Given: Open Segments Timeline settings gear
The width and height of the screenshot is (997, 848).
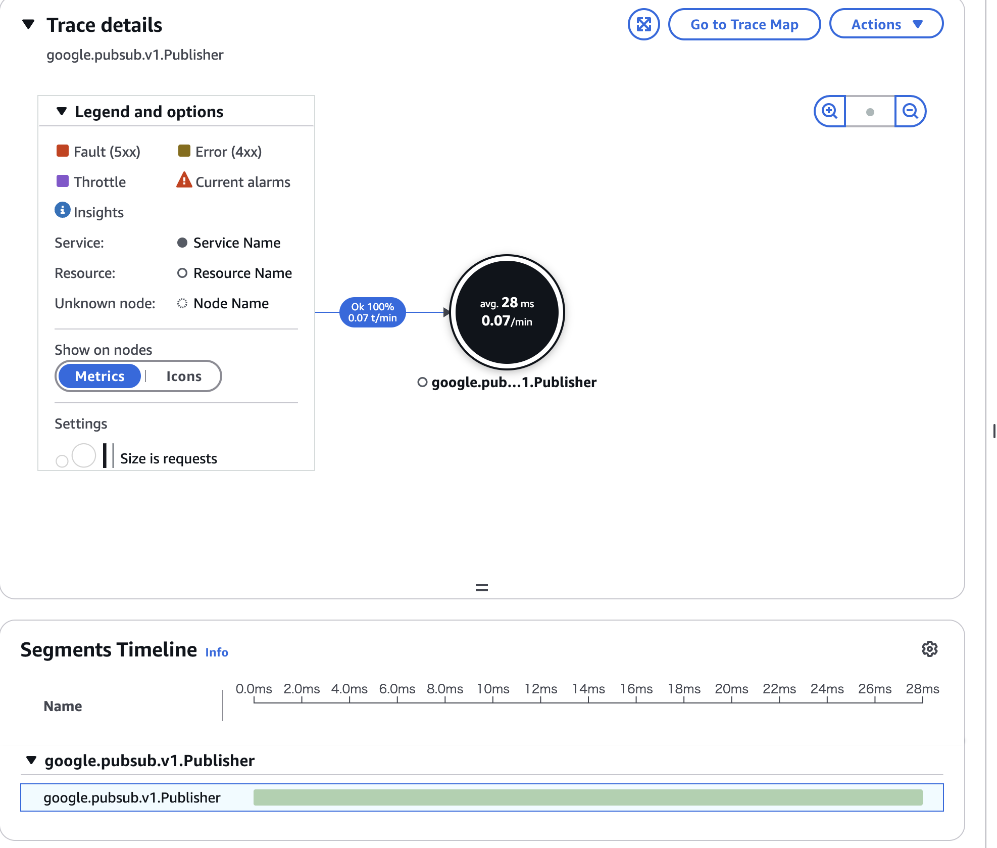Looking at the screenshot, I should pyautogui.click(x=929, y=649).
